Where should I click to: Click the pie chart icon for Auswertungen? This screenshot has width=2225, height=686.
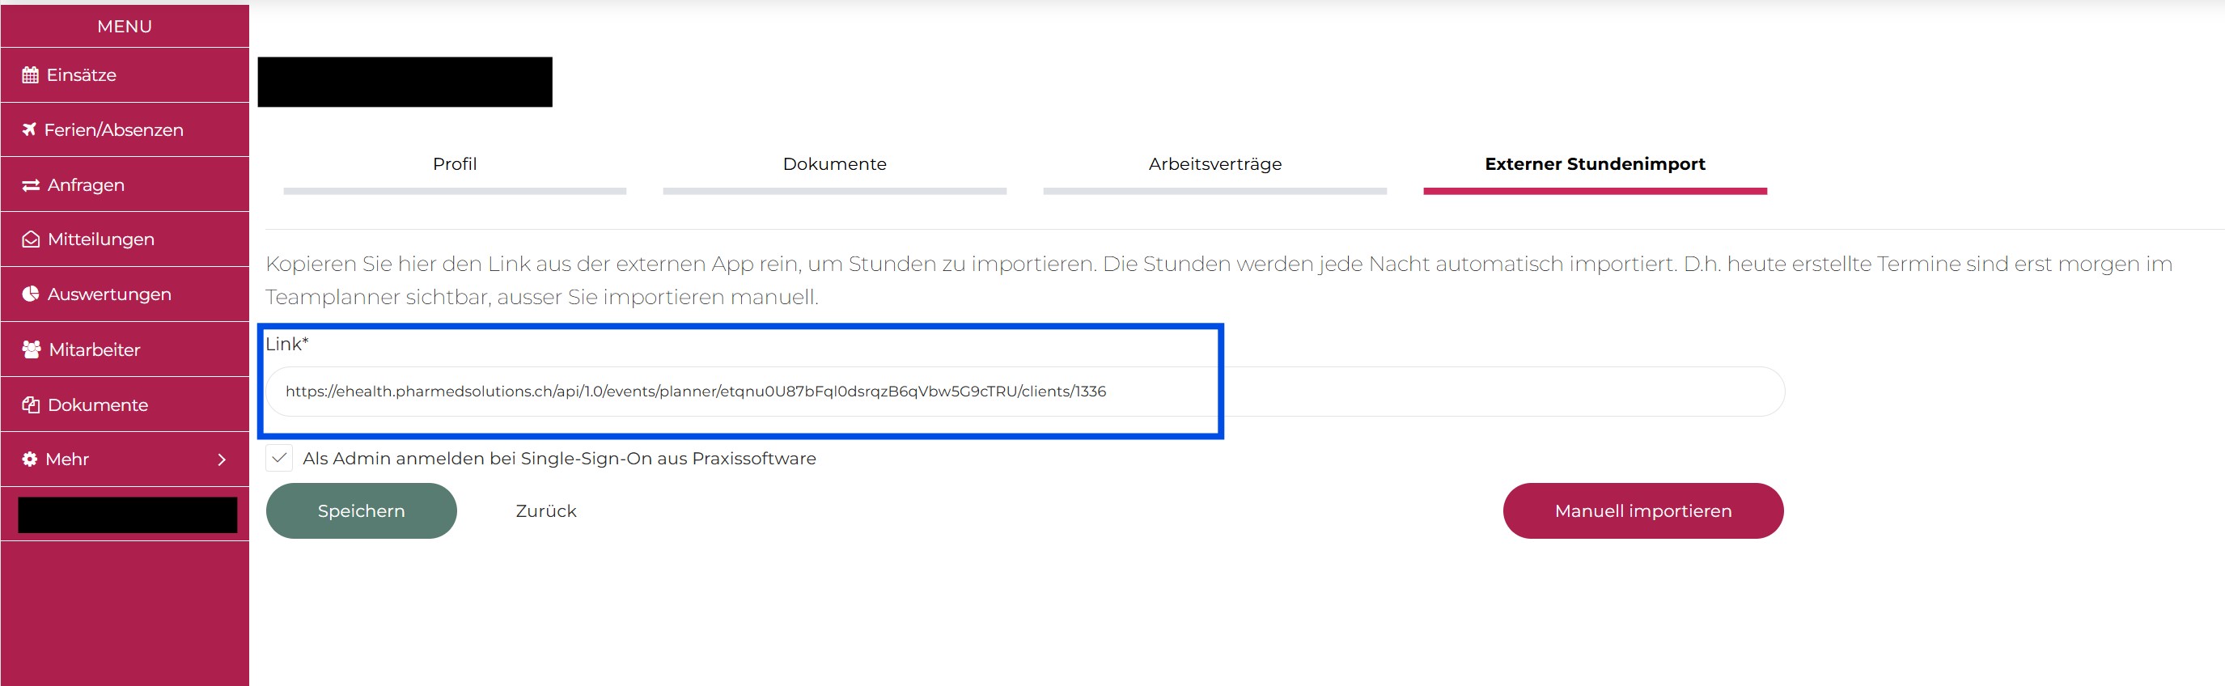point(30,294)
